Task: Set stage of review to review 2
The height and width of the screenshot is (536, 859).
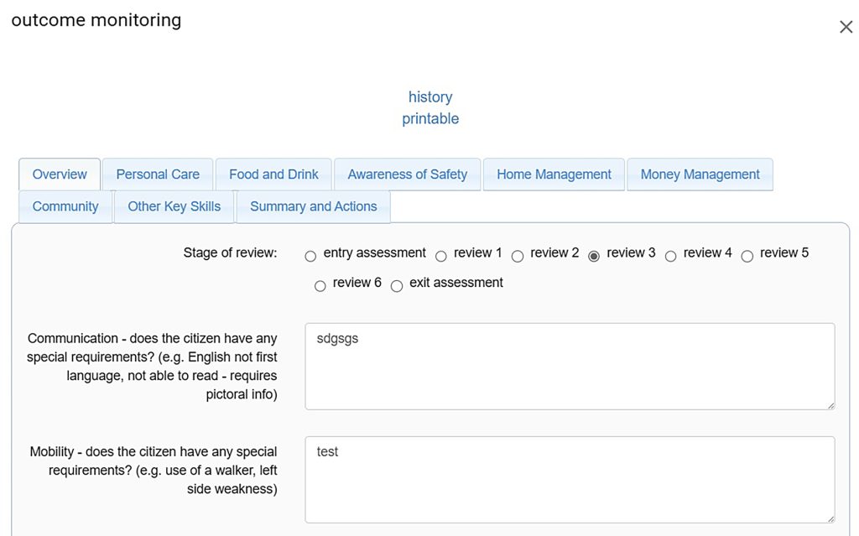Action: tap(518, 257)
